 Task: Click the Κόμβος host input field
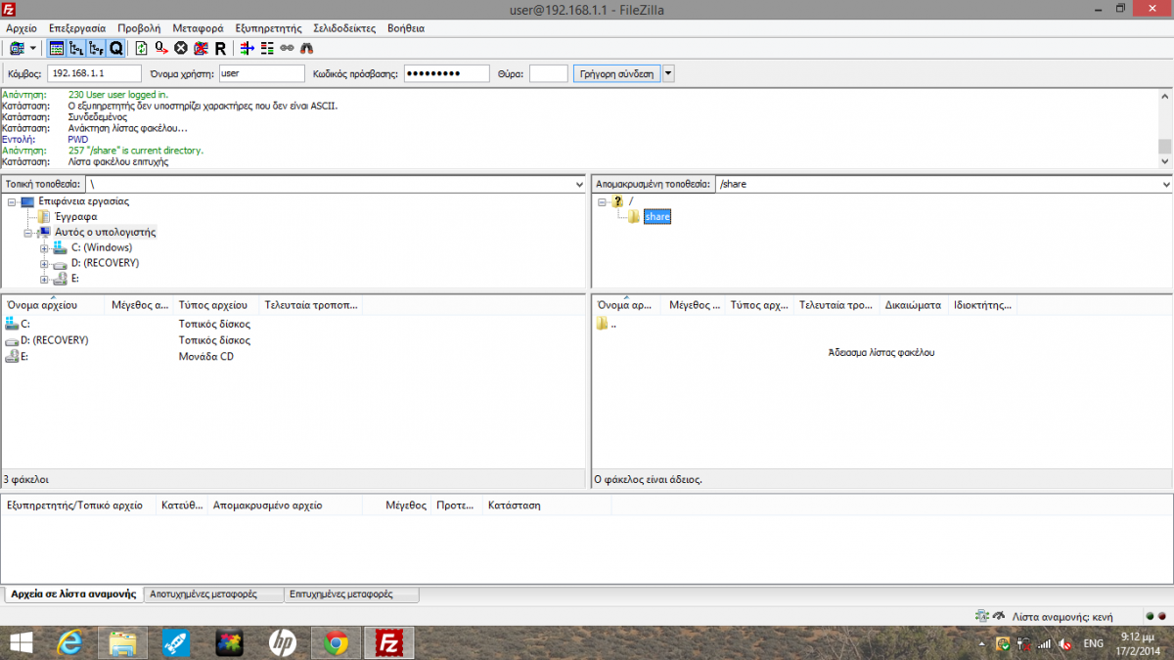click(x=94, y=73)
